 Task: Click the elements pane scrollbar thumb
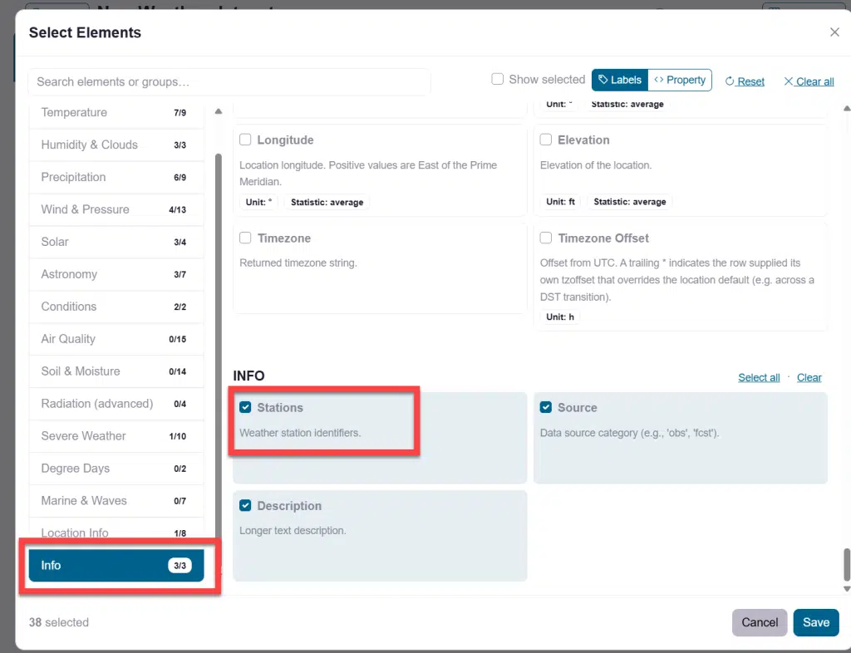coord(847,565)
